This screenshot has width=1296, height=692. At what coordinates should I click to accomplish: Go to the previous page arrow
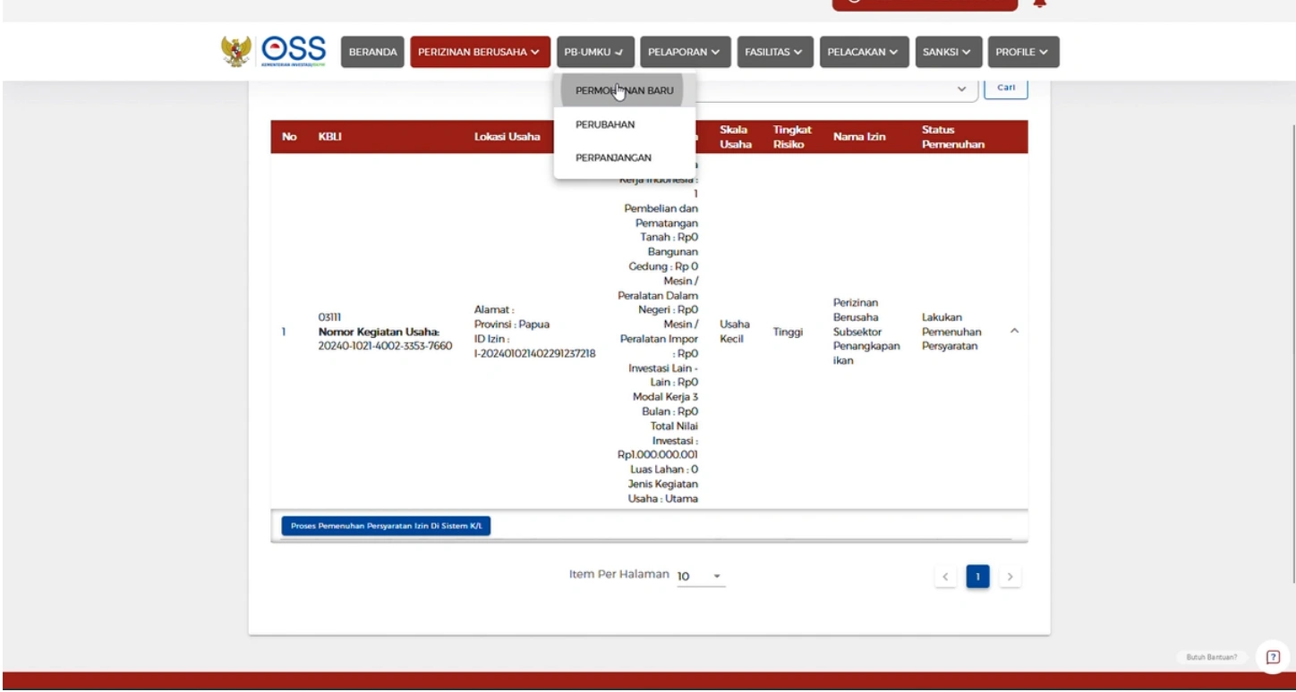pos(945,578)
